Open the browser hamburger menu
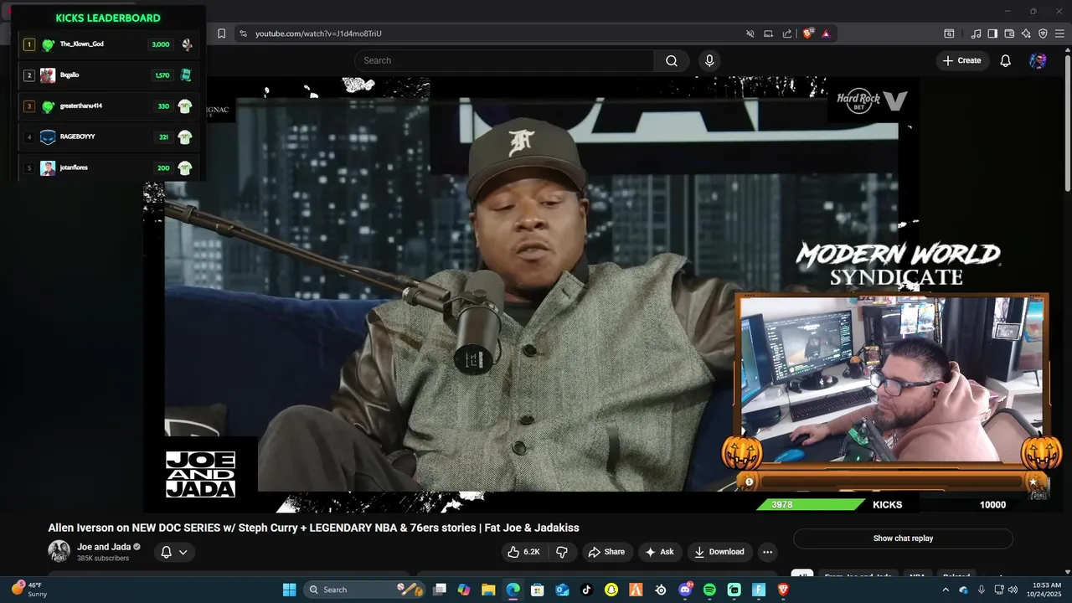The width and height of the screenshot is (1072, 603). click(x=1059, y=33)
